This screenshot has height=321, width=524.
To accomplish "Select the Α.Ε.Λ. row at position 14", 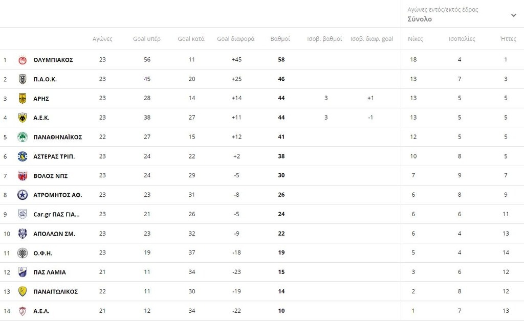I will pos(262,311).
